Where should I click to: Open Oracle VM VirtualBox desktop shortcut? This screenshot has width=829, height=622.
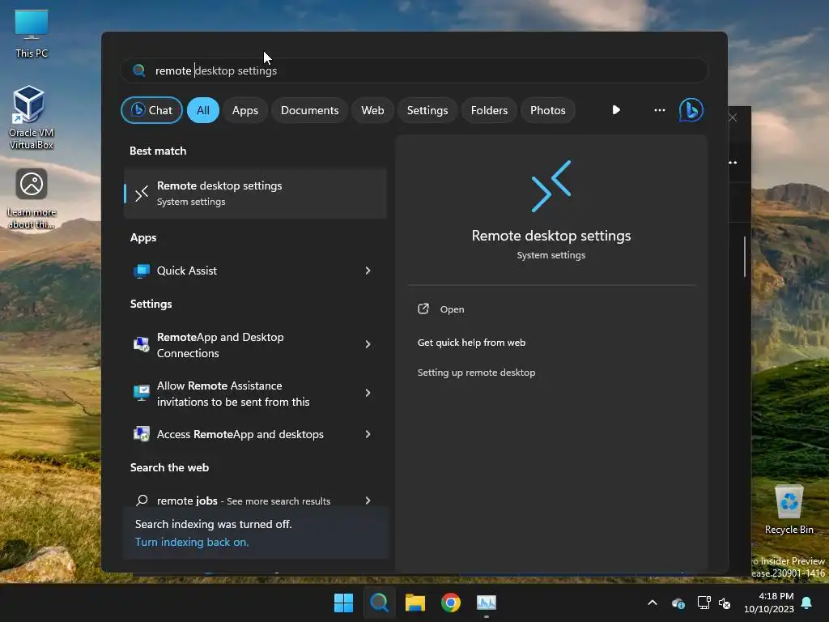[x=31, y=117]
